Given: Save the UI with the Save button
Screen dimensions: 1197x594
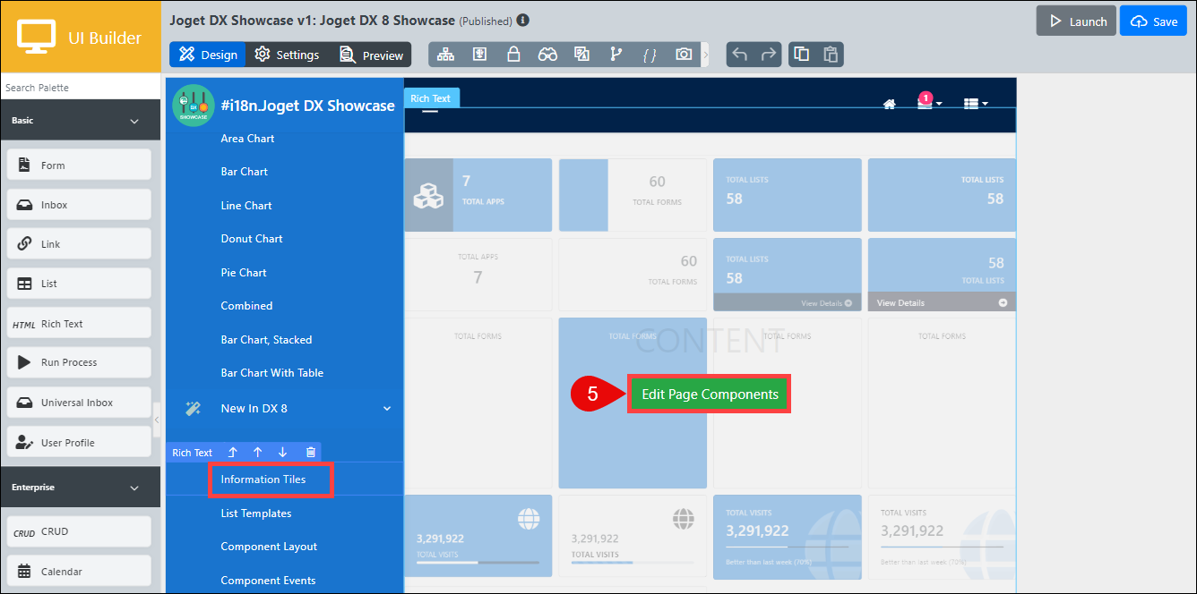Looking at the screenshot, I should coord(1153,21).
